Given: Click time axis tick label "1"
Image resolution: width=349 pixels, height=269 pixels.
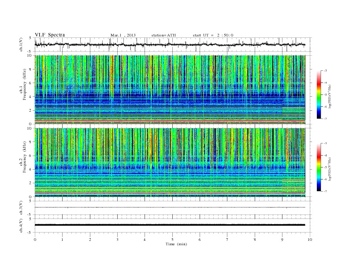Looking at the screenshot, I should 62,240.
